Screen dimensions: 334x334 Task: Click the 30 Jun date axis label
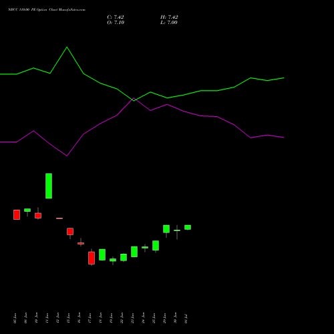tap(175, 318)
